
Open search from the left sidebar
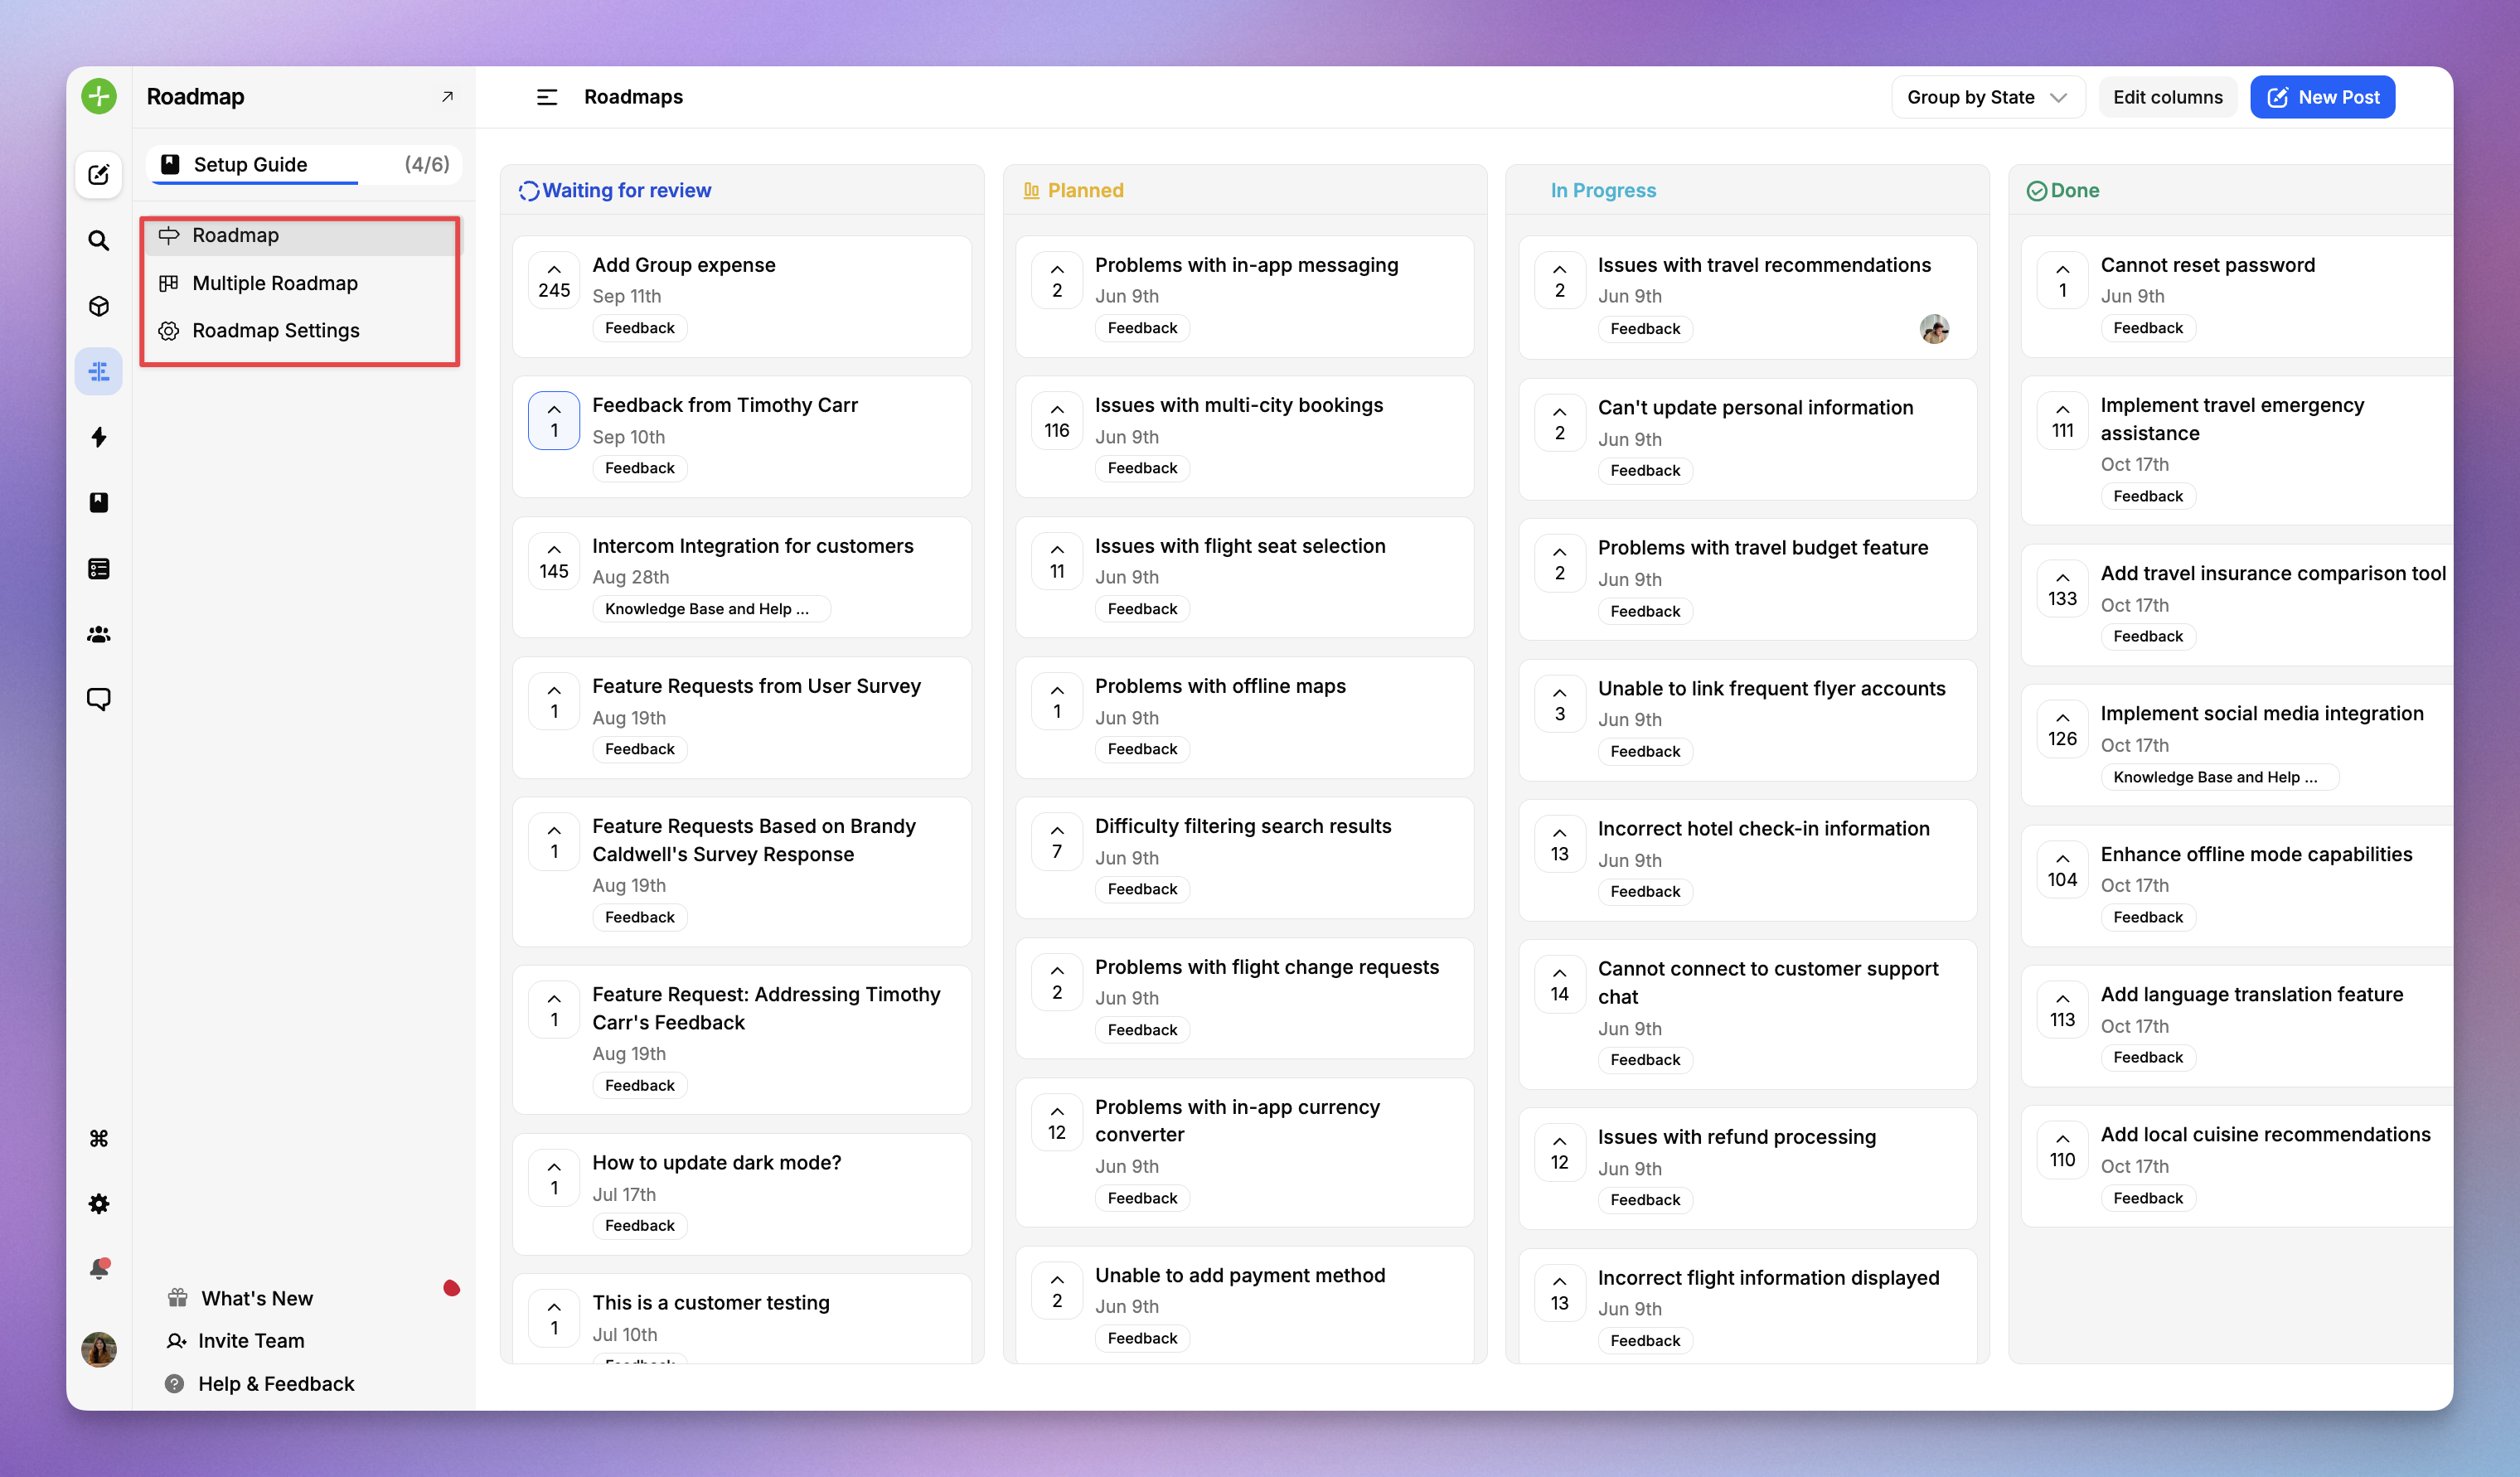point(98,240)
